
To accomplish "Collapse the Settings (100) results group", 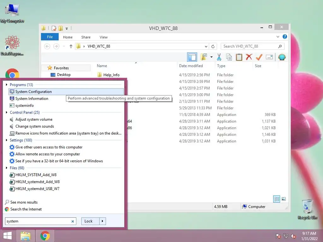I will [6, 140].
